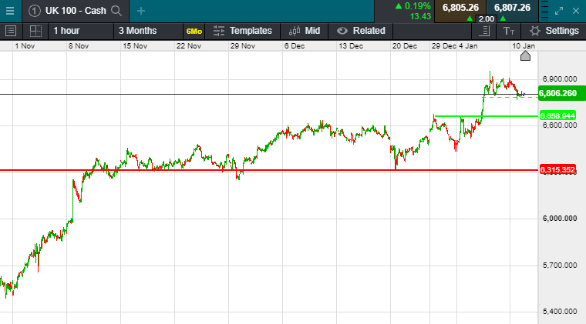The width and height of the screenshot is (586, 324).
Task: Expand chart to fullscreen
Action: pyautogui.click(x=561, y=11)
